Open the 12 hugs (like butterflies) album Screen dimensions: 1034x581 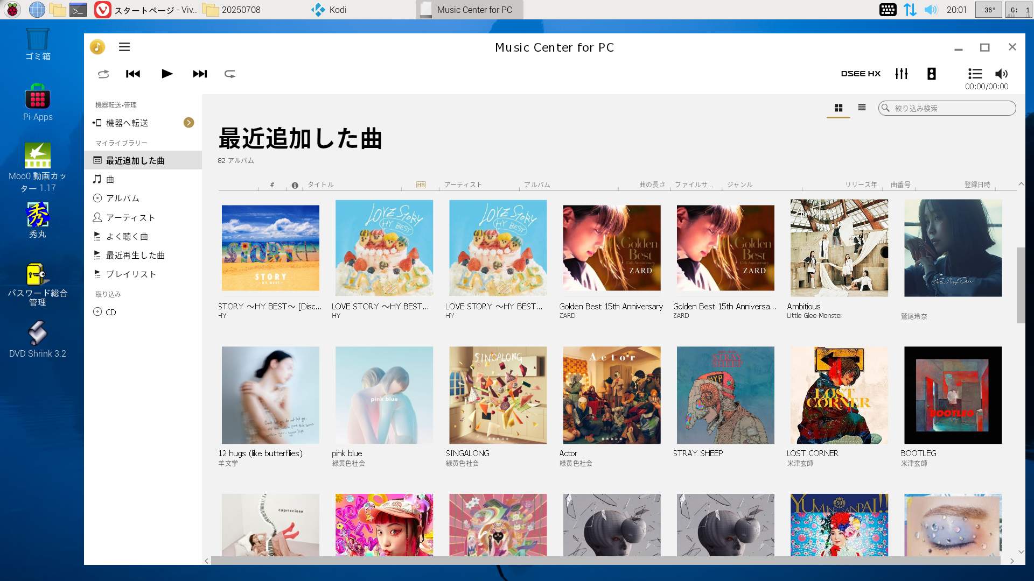(270, 395)
